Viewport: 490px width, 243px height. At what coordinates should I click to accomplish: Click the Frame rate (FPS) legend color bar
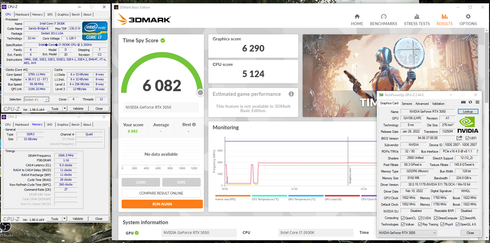(x=233, y=196)
